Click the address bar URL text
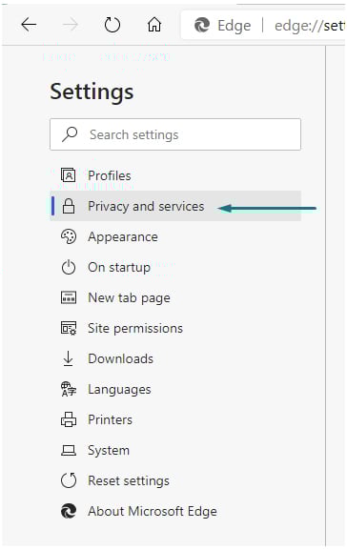The height and width of the screenshot is (550, 347). pyautogui.click(x=310, y=26)
